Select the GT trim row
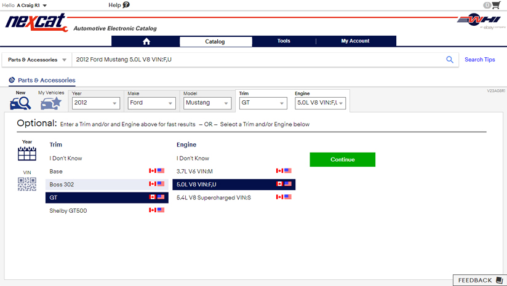Image resolution: width=507 pixels, height=286 pixels. coord(106,197)
